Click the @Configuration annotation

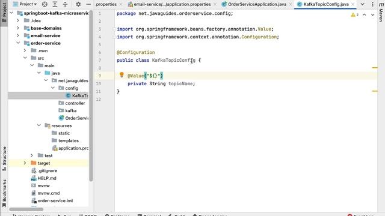(136, 52)
